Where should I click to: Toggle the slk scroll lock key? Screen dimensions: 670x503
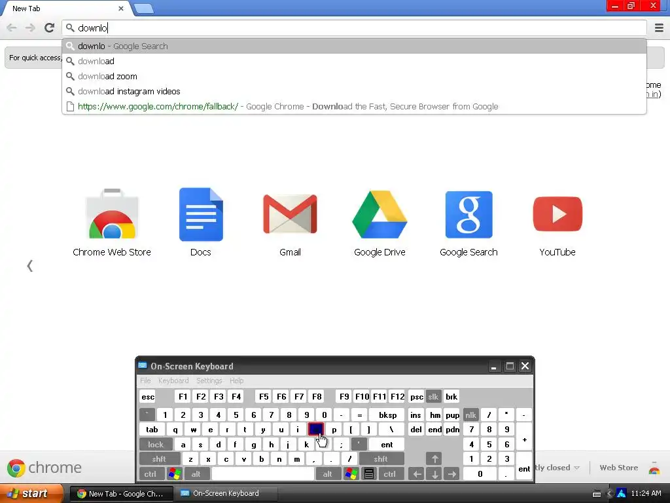[433, 396]
